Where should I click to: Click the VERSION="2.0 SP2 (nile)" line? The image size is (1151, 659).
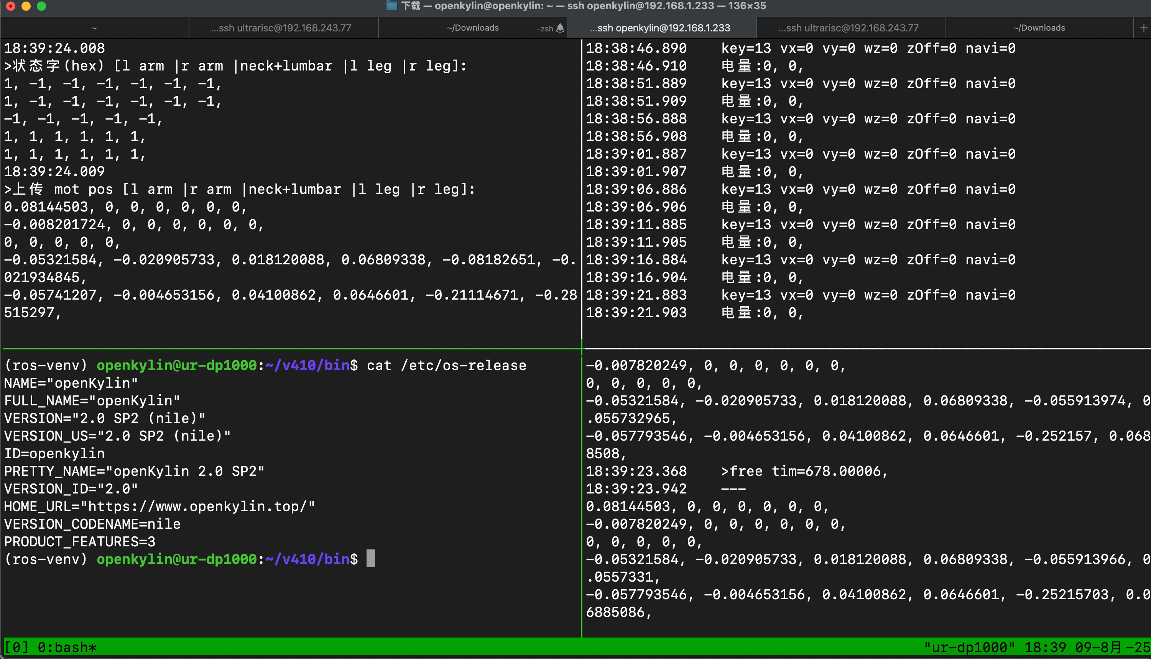click(105, 418)
